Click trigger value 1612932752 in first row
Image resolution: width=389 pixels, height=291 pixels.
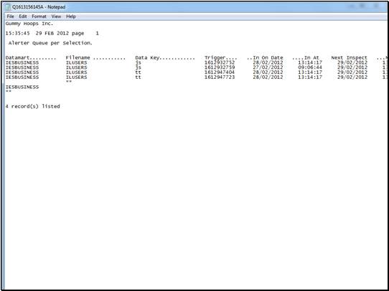point(220,62)
